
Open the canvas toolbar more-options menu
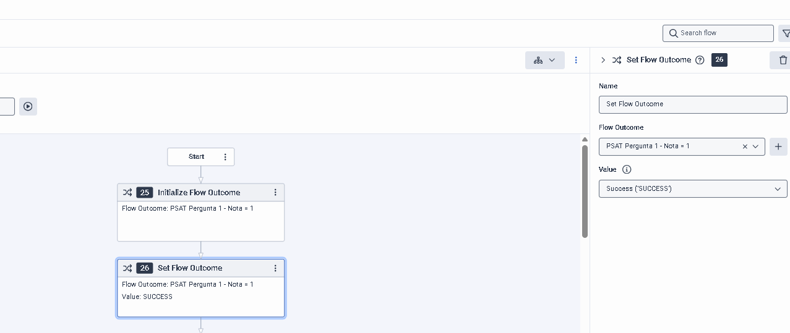click(x=576, y=60)
